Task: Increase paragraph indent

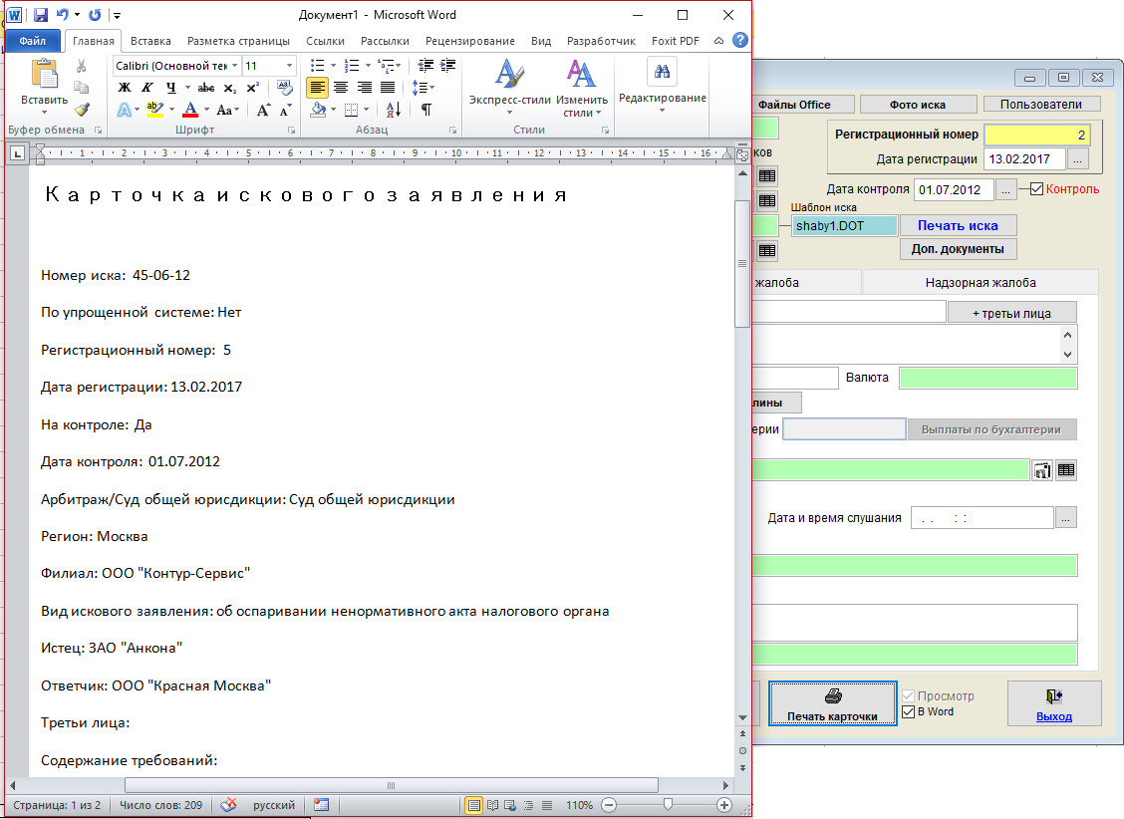Action: 448,65
